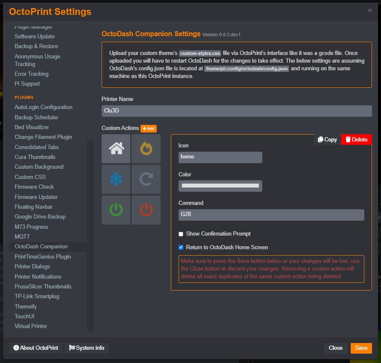Click the About OctoPrint button
381x363 pixels.
[x=36, y=348]
